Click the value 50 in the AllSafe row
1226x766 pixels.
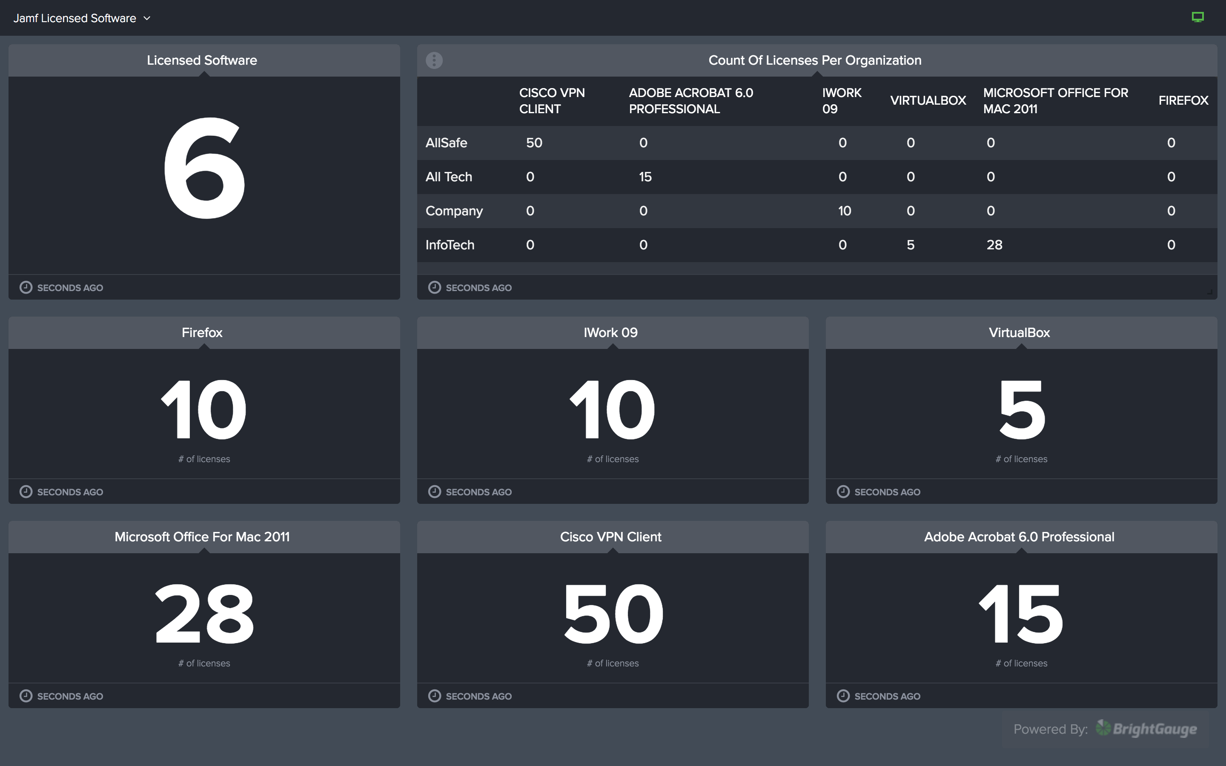[x=534, y=143]
